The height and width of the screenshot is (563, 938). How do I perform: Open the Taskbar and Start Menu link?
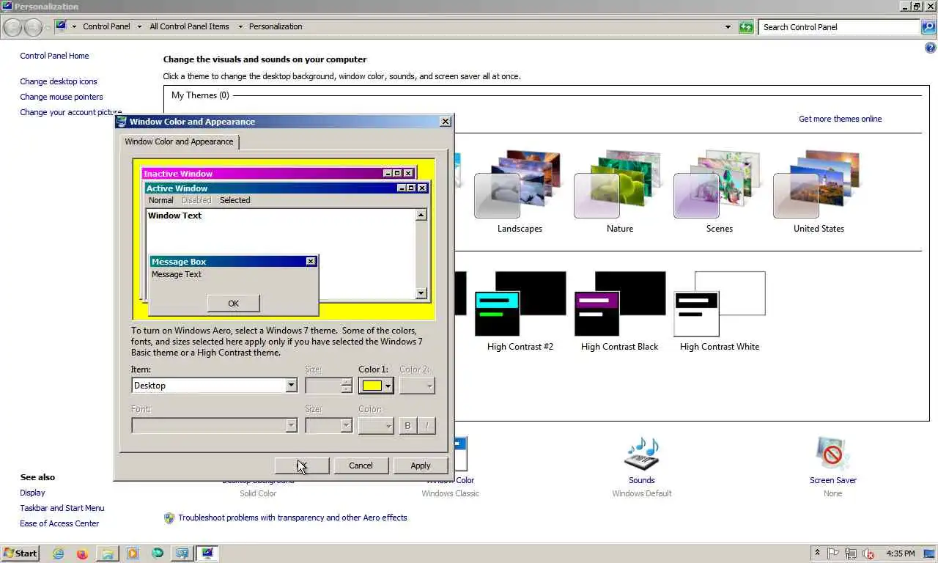62,508
